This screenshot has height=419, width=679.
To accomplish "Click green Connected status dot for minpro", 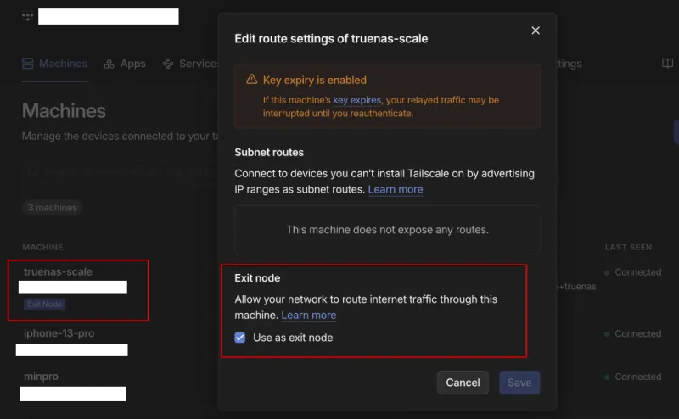I will [607, 377].
